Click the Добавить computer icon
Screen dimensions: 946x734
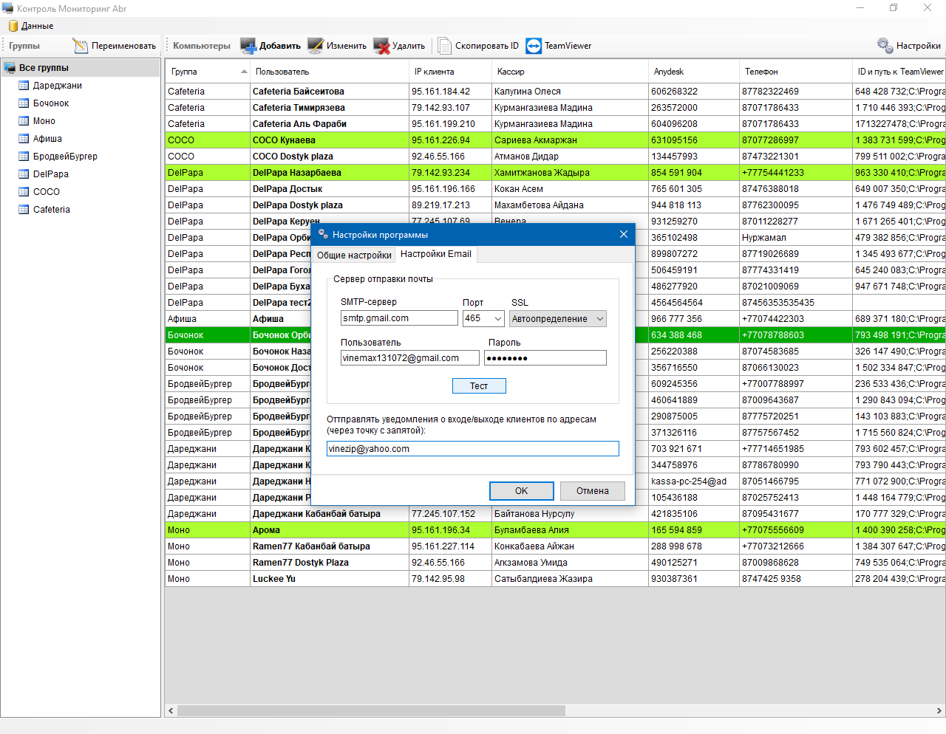click(x=248, y=46)
